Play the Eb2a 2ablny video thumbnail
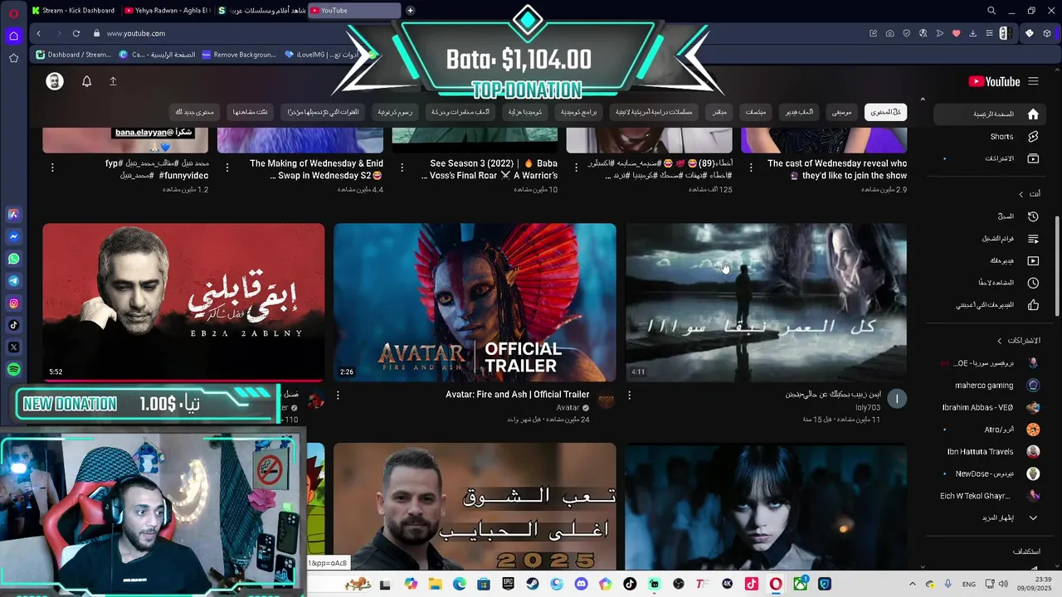The width and height of the screenshot is (1062, 597). coord(183,303)
